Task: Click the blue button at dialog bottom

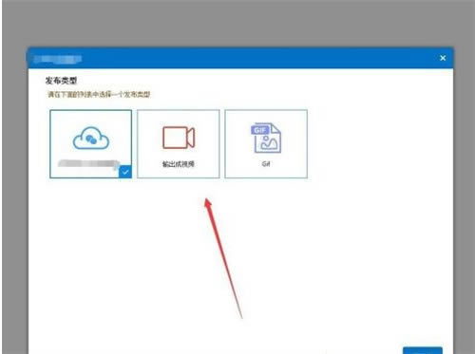Action: point(423,350)
